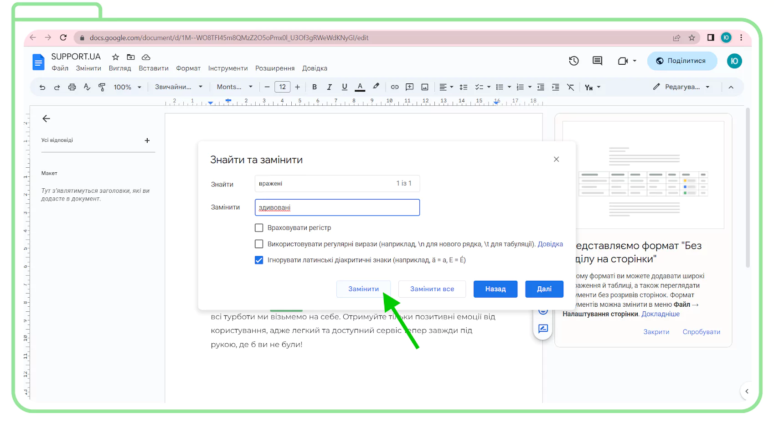The width and height of the screenshot is (774, 423).
Task: Open the Розширення menu
Action: point(275,68)
